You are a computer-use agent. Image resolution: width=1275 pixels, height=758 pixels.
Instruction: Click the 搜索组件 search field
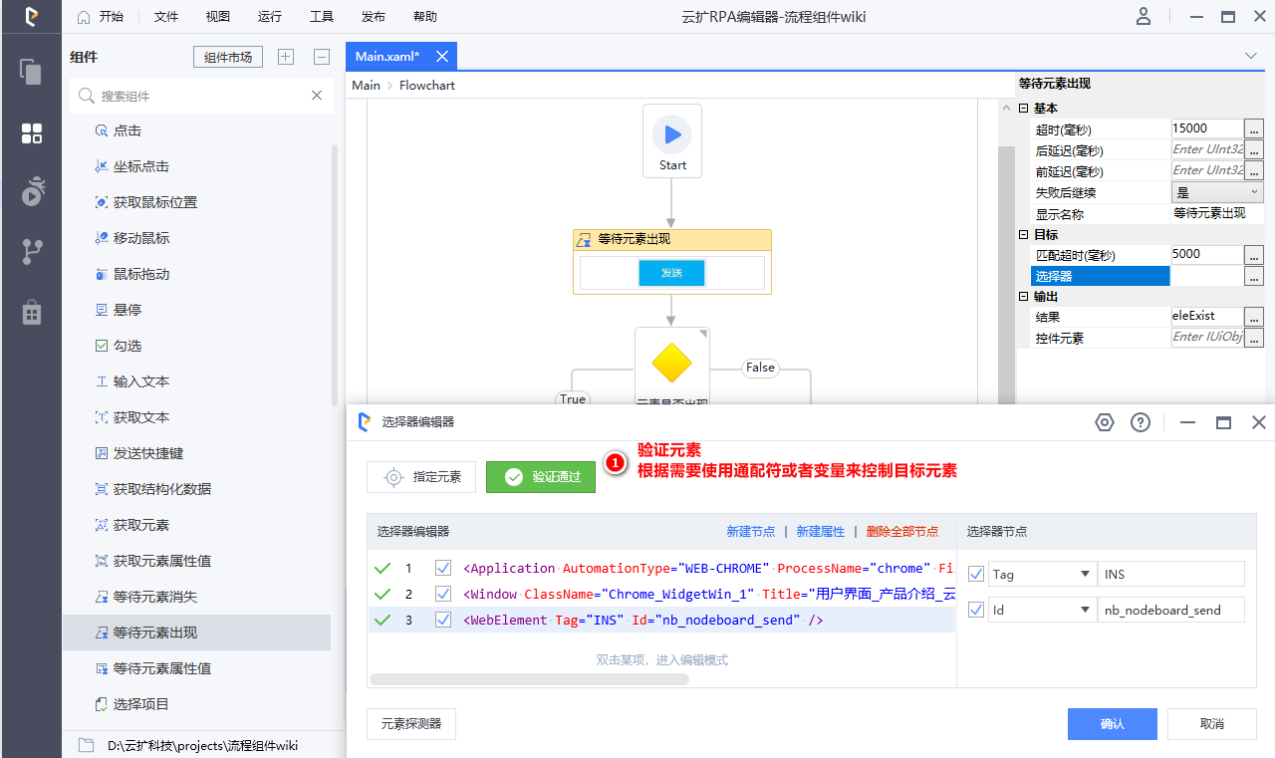(199, 96)
